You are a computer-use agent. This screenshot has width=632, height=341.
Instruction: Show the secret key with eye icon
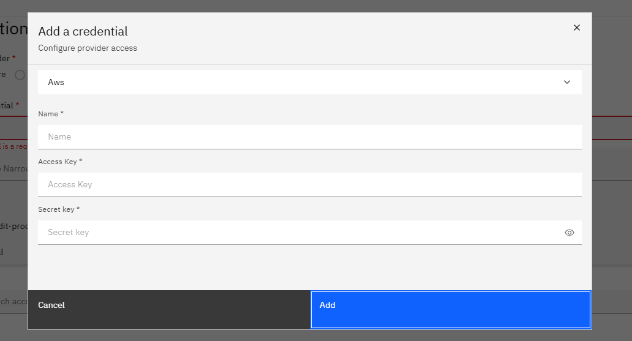click(569, 233)
